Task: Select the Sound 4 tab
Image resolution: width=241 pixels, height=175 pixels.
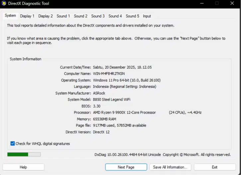Action: (x=115, y=16)
